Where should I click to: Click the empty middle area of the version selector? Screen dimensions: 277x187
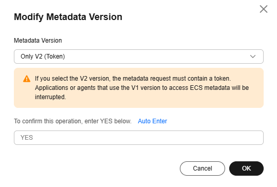pyautogui.click(x=155, y=57)
